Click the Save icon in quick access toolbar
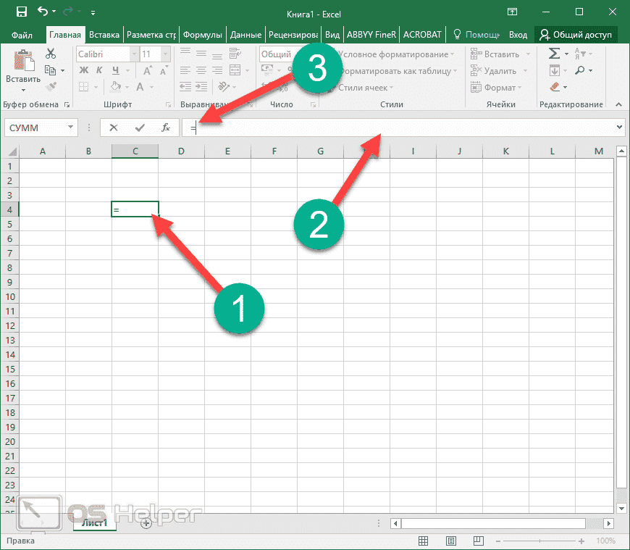 tap(21, 12)
